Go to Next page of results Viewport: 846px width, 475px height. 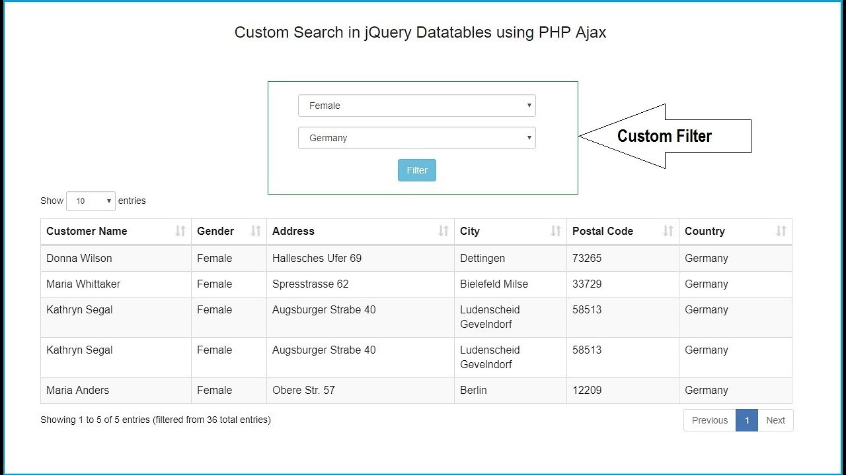(775, 420)
